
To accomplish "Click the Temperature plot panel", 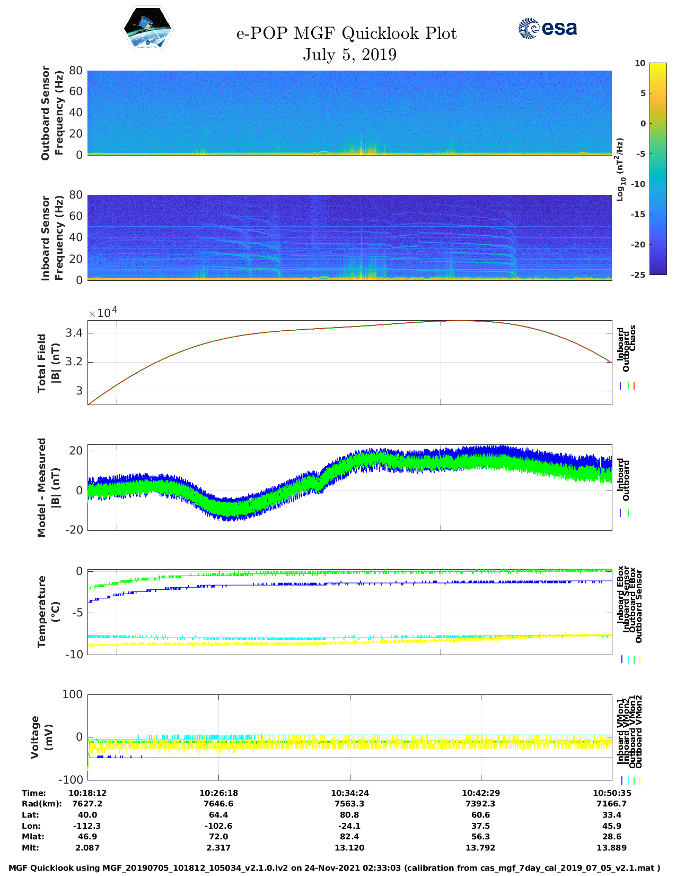I will pyautogui.click(x=349, y=613).
